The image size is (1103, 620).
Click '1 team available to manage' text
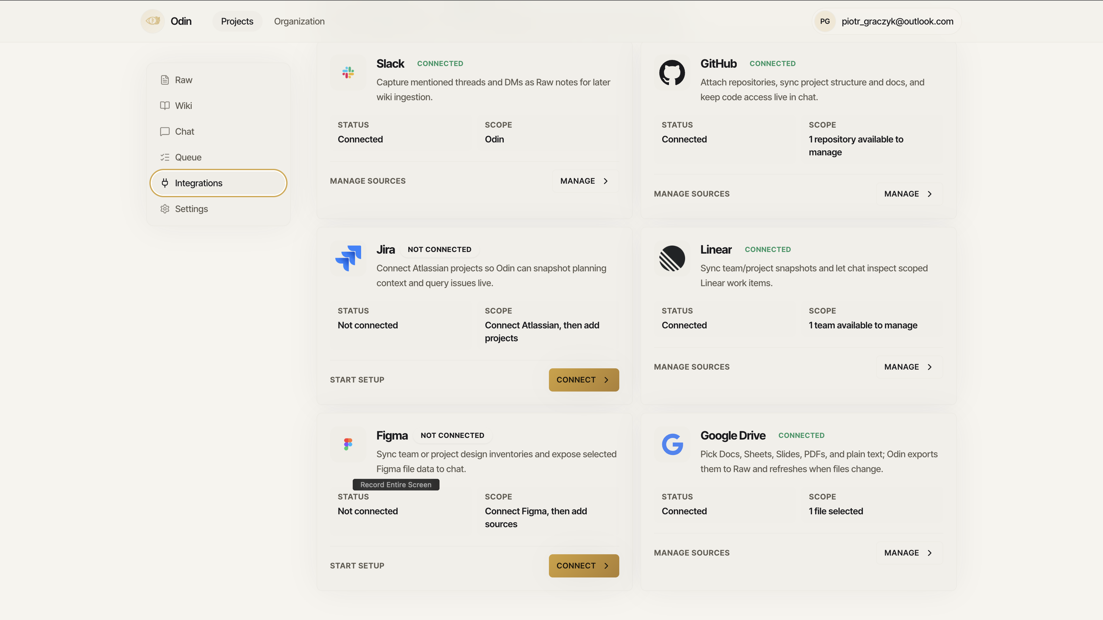coord(863,325)
